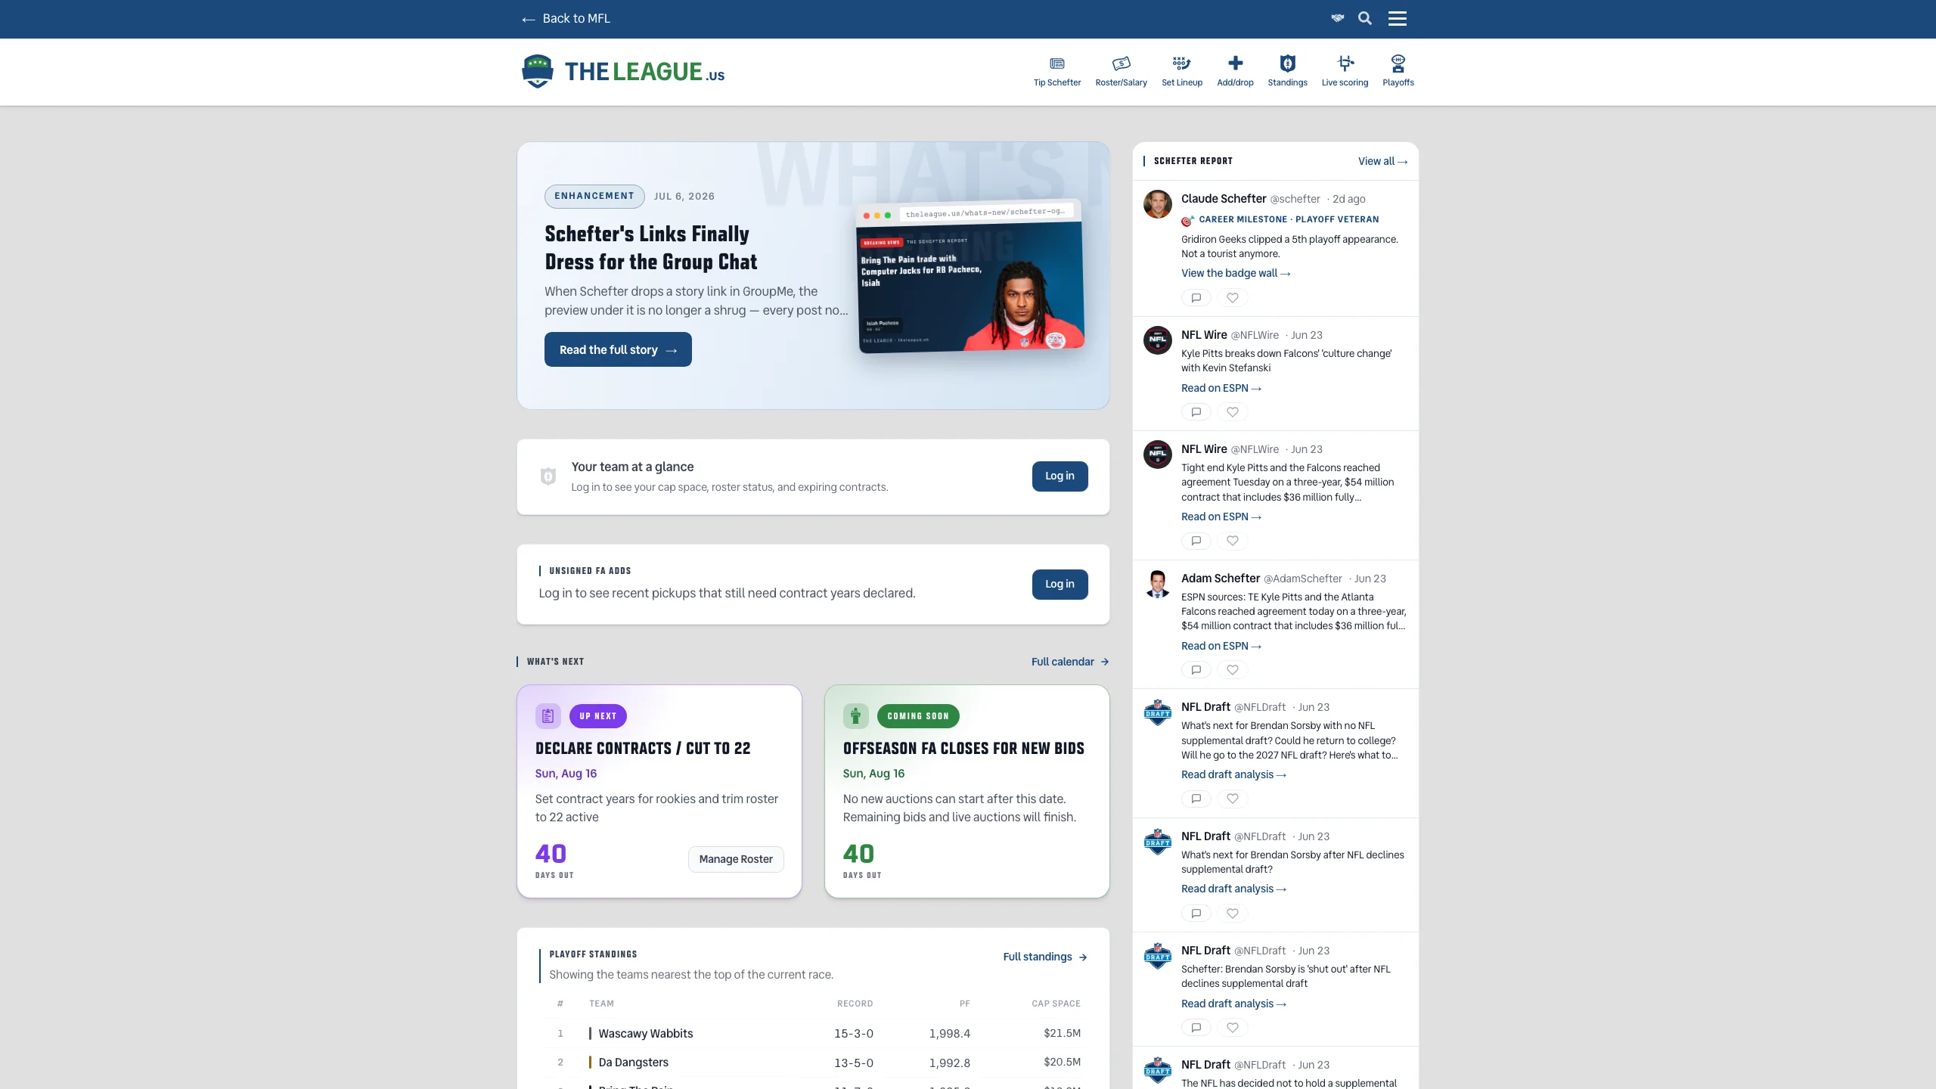
Task: View all Schefter Report posts
Action: (x=1382, y=161)
